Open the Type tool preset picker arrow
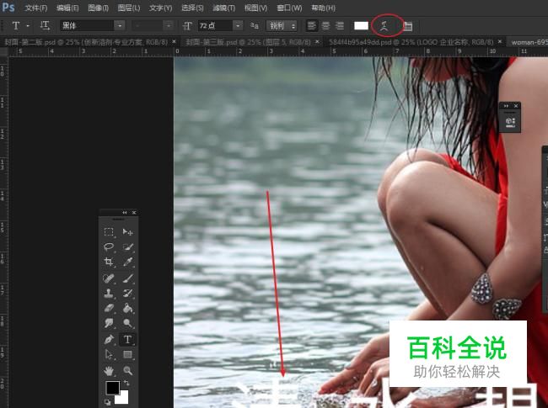 [28, 26]
